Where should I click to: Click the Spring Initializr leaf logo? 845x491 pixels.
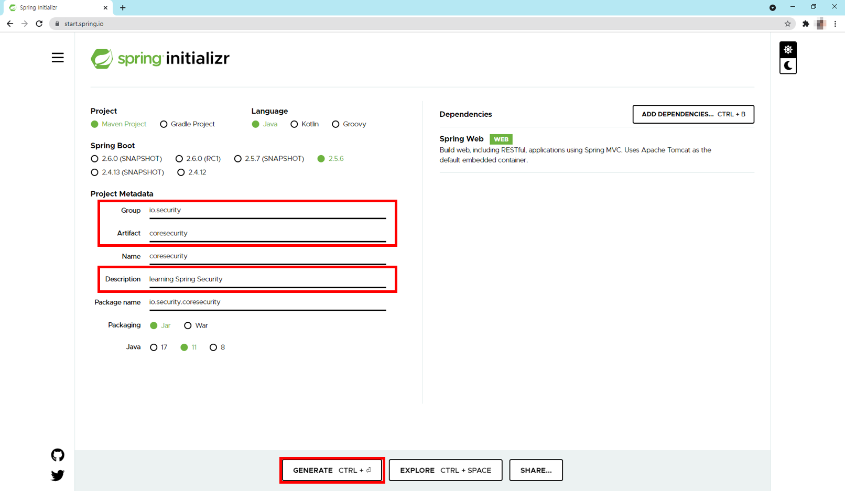pos(102,59)
